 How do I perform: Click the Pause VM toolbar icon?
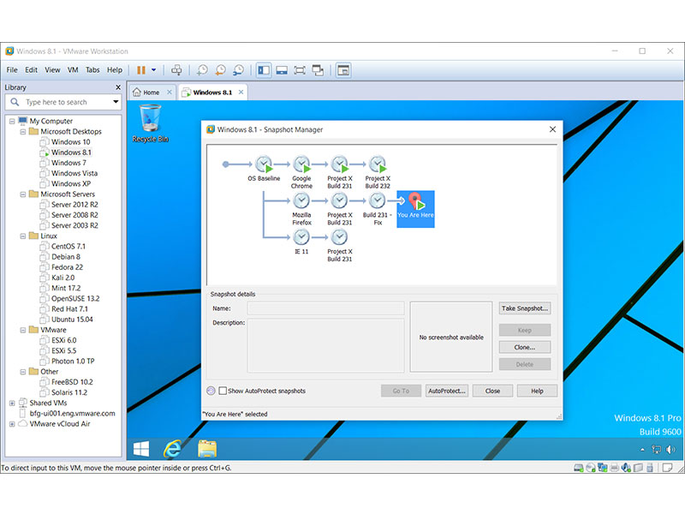coord(141,70)
